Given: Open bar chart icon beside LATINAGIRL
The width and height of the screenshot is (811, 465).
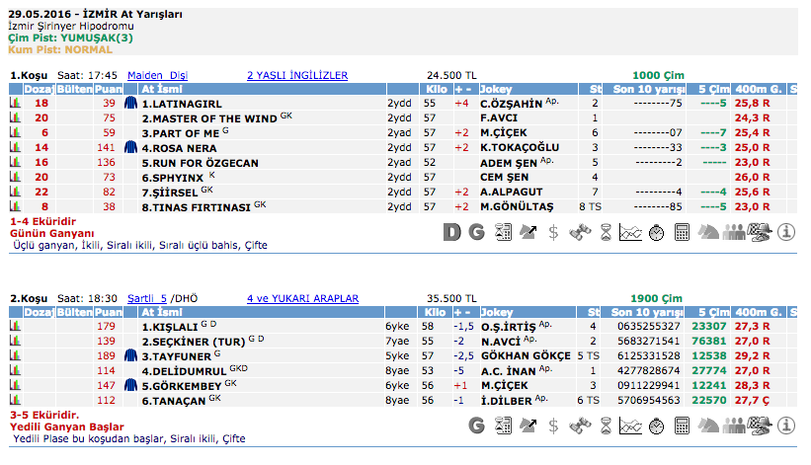Looking at the screenshot, I should pyautogui.click(x=15, y=103).
